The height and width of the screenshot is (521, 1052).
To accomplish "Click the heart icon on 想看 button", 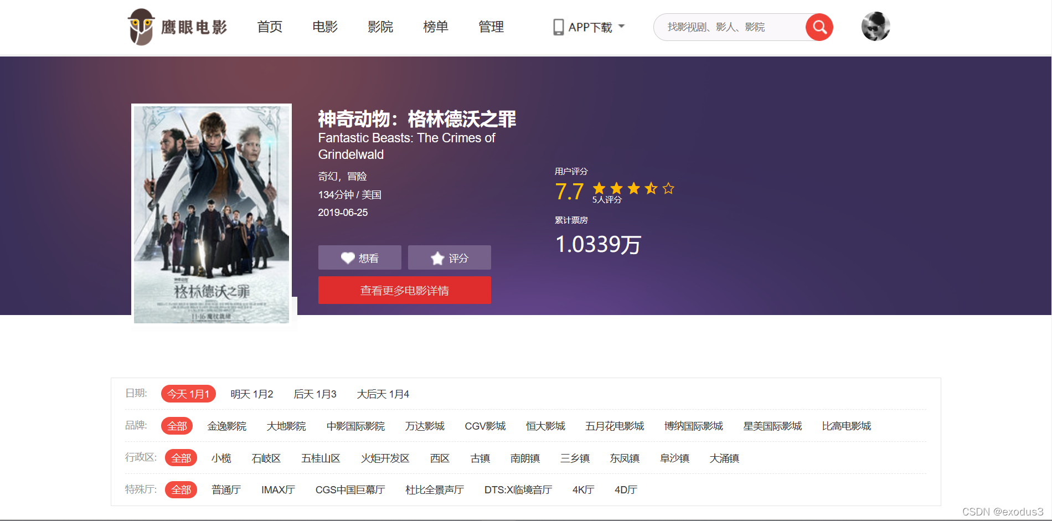I will 348,258.
